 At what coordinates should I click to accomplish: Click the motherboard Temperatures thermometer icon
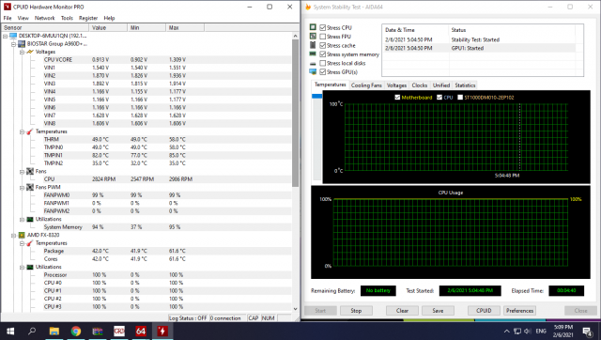30,131
